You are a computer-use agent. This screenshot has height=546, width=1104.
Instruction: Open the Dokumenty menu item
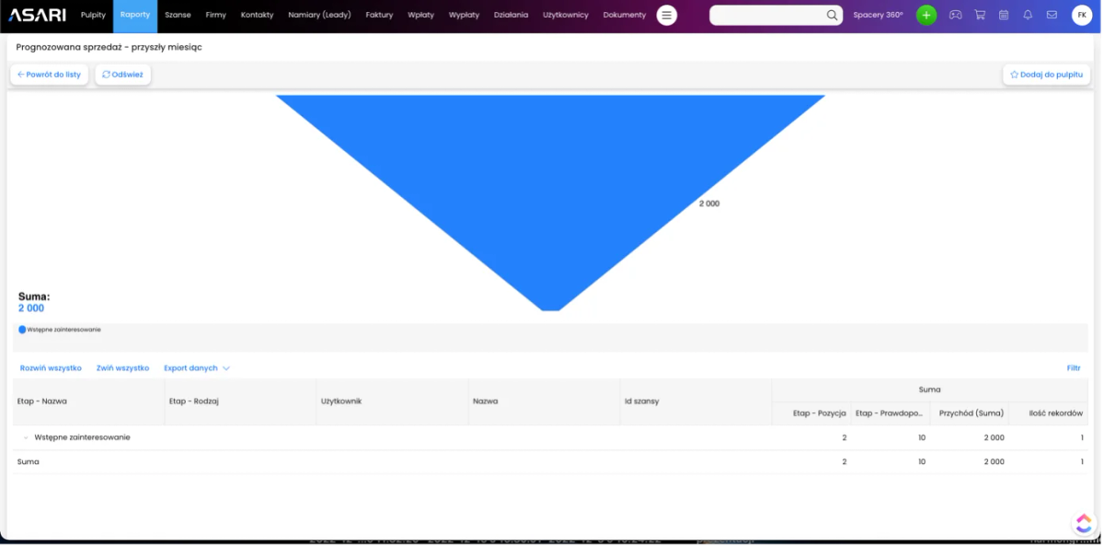point(625,15)
